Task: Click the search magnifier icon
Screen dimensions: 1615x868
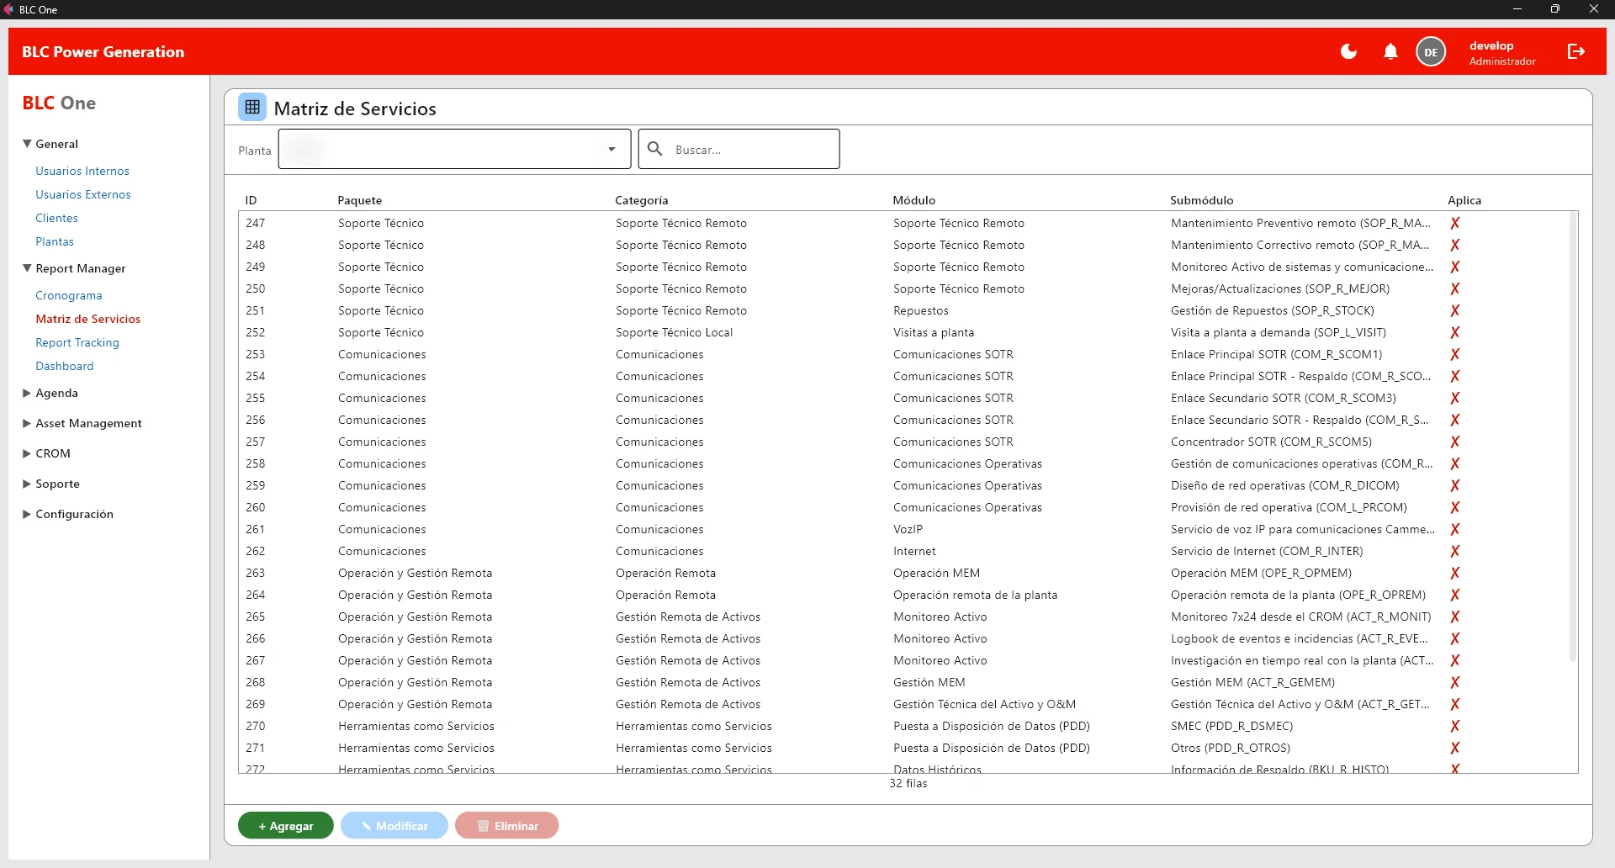Action: tap(655, 149)
